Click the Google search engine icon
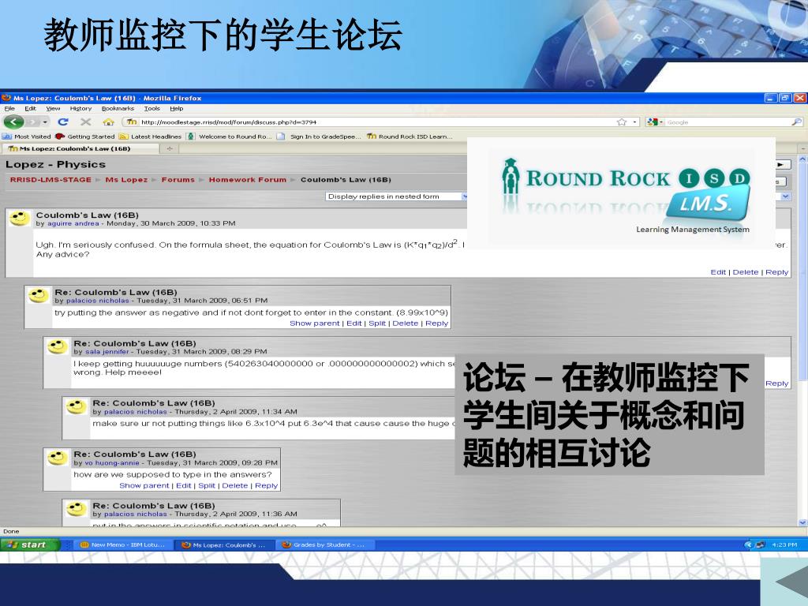808x606 pixels. (x=653, y=122)
